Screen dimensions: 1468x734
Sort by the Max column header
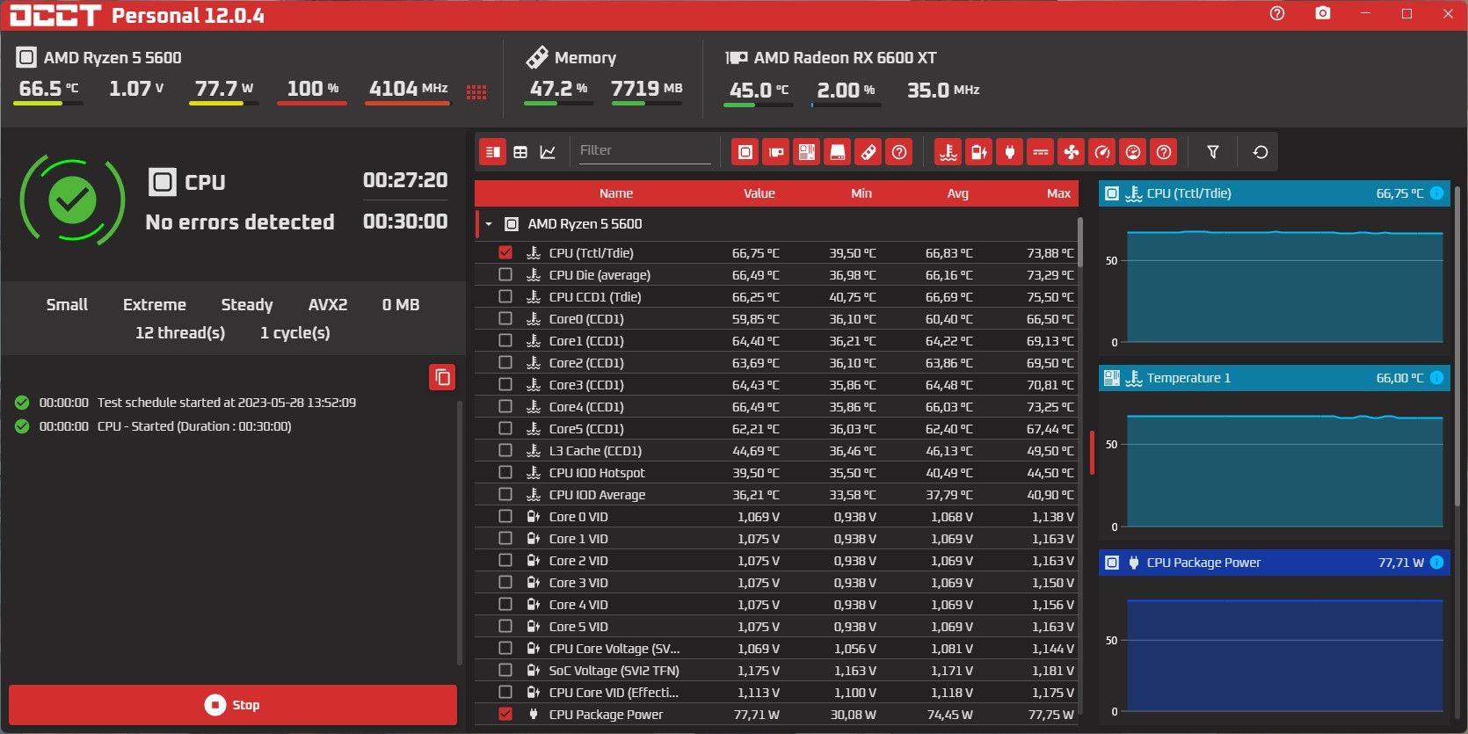1059,193
